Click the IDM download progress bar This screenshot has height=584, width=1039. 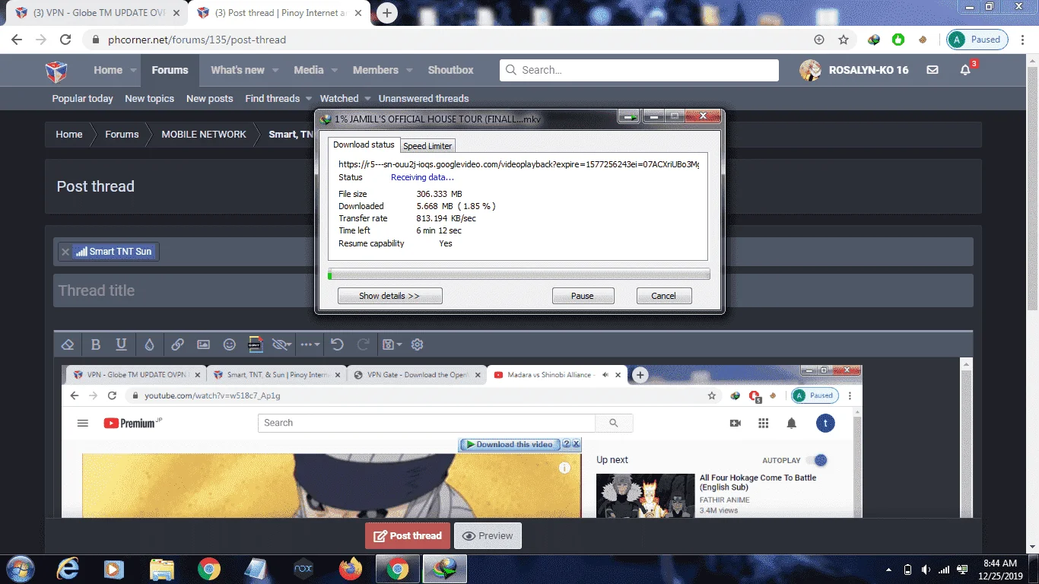pyautogui.click(x=519, y=275)
